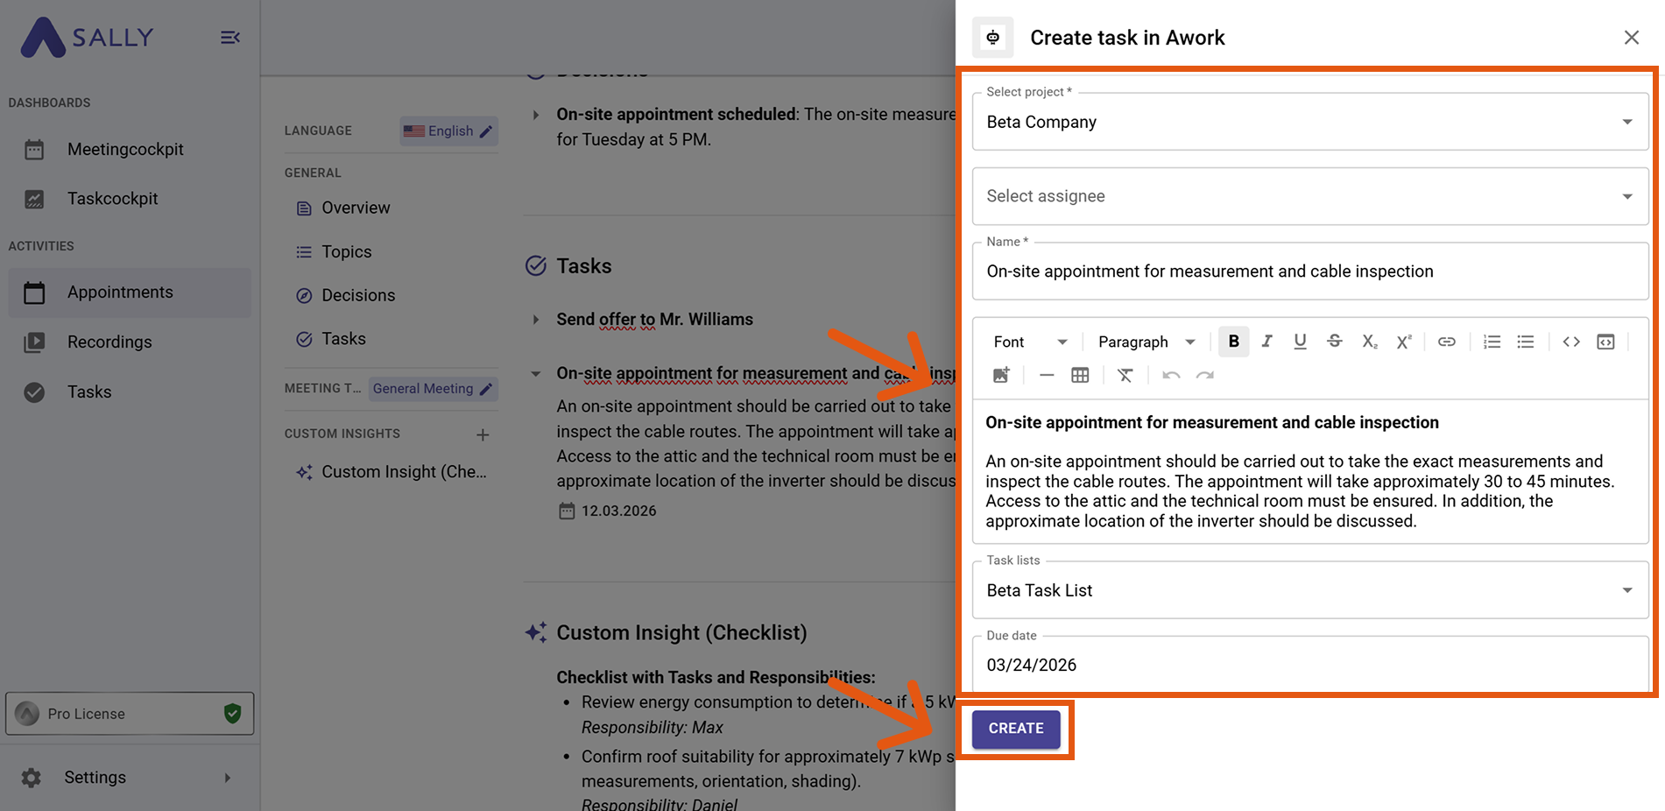Open code view in editor

[1570, 342]
